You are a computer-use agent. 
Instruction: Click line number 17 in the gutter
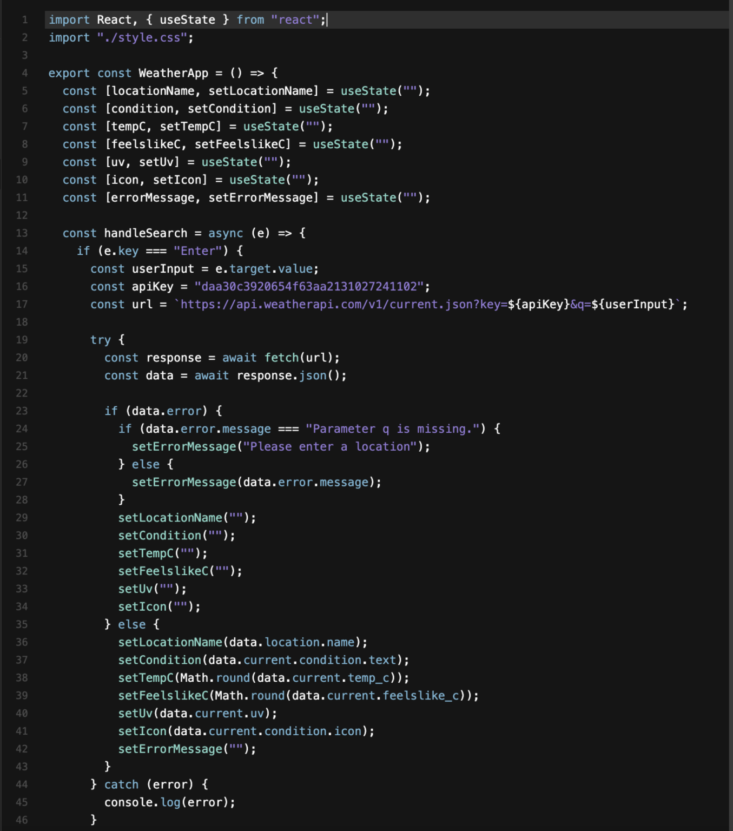(22, 305)
